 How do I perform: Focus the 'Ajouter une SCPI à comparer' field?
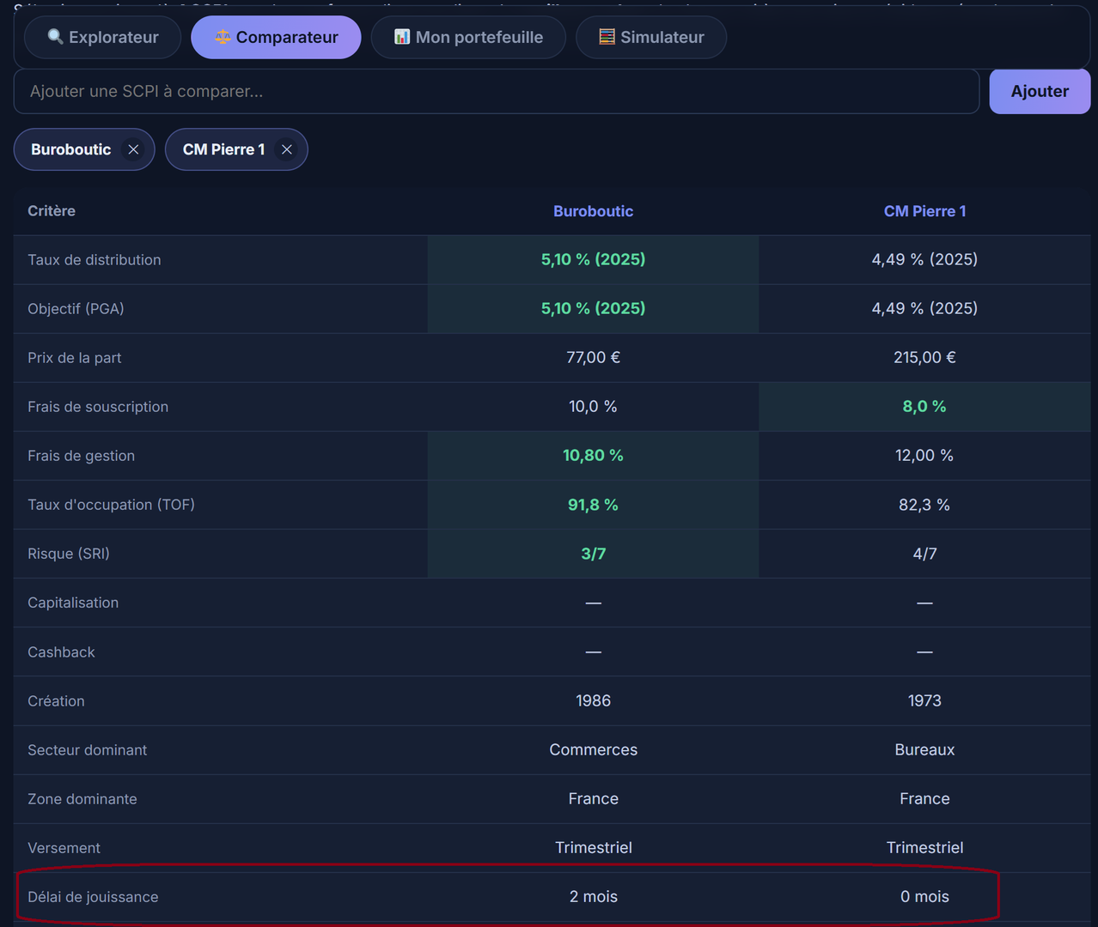pos(497,91)
